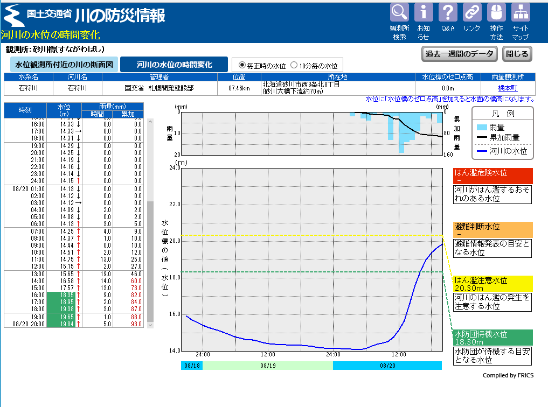Click the yellow はん濫注意水位 20.30m label

click(492, 283)
